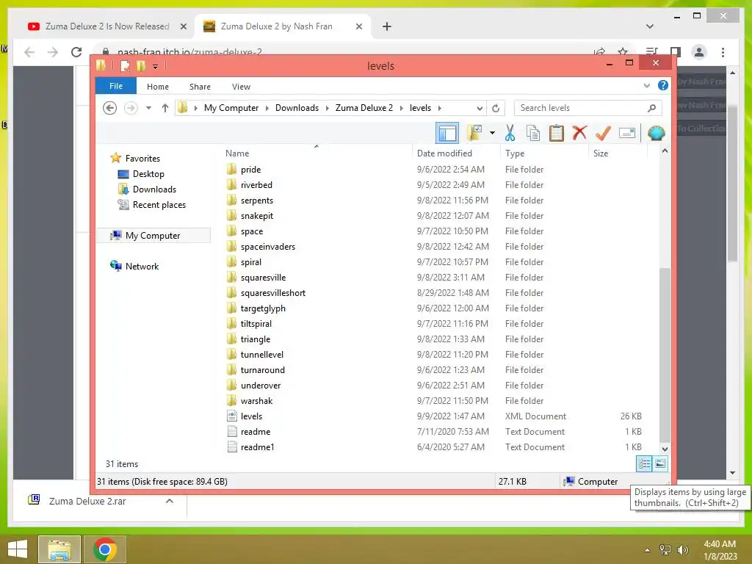
Task: Switch to Zuma Deluxe 2 Is Now Released tab
Action: tap(107, 26)
